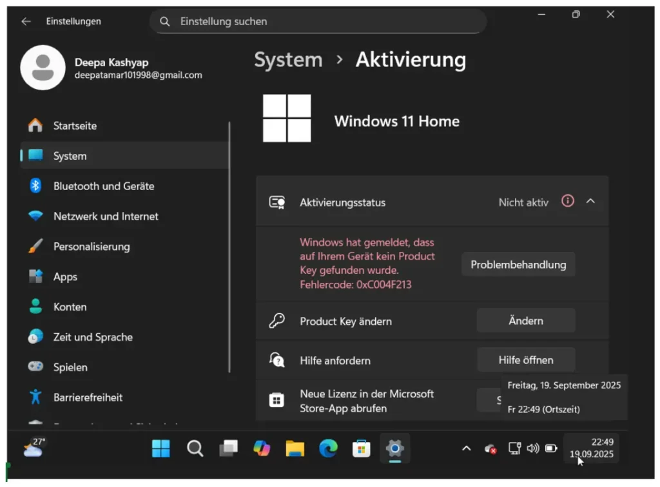Open the weather widget showing 27°
Image resolution: width=660 pixels, height=487 pixels.
coord(34,448)
